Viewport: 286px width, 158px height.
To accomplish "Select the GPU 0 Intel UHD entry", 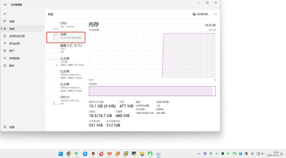I will 66,100.
